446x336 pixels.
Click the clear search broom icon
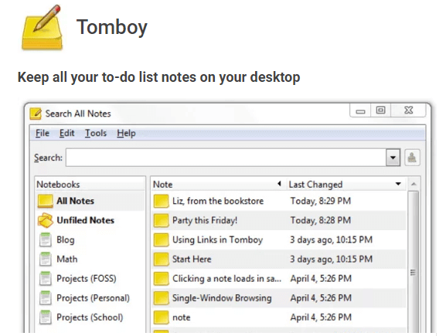click(x=412, y=158)
